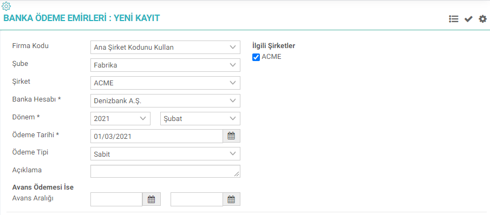Click the checkmark save icon
490x215 pixels.
(x=468, y=19)
